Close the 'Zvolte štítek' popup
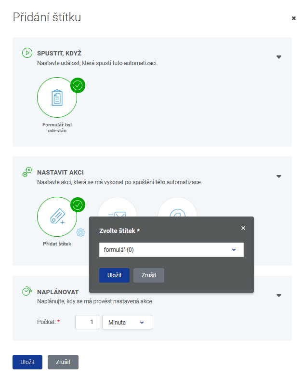Screen dimensions: 303x380 tap(243, 228)
